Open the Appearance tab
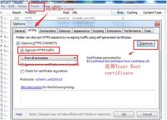 click(x=82, y=31)
